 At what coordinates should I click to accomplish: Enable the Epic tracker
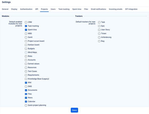tap(99, 26)
